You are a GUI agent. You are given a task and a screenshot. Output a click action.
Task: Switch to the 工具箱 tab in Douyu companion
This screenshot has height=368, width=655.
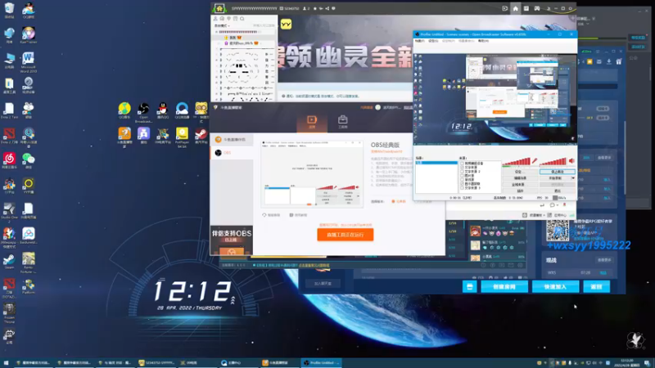[342, 122]
